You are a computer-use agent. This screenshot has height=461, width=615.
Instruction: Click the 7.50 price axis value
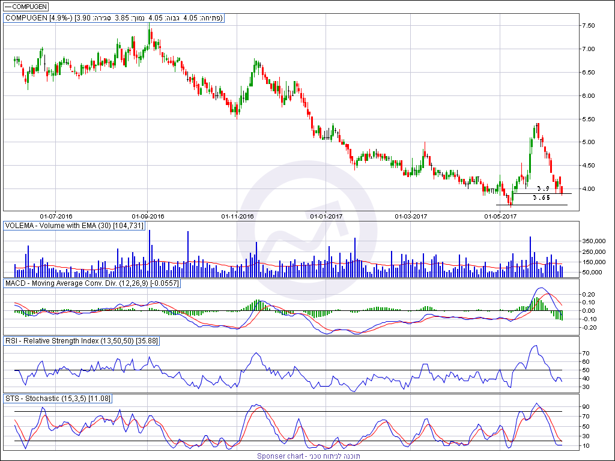pos(589,26)
